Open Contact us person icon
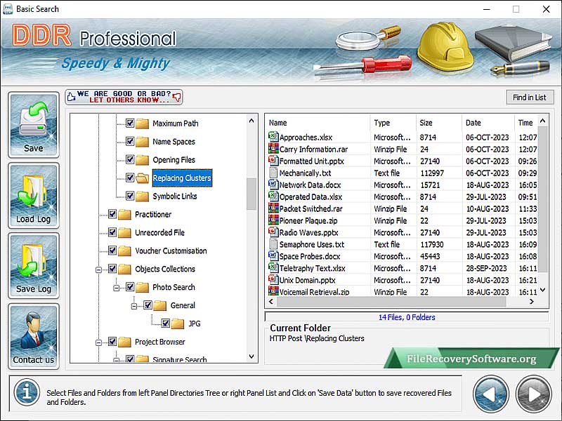This screenshot has width=562, height=421. tap(33, 330)
